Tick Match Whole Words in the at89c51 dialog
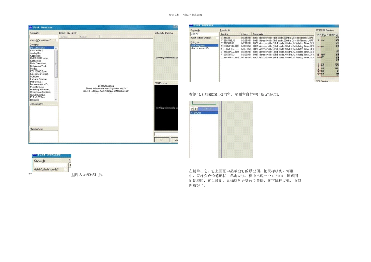 pyautogui.click(x=217, y=38)
